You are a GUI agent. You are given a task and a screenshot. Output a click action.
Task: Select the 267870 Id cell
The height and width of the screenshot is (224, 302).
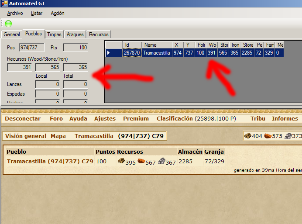(x=132, y=53)
